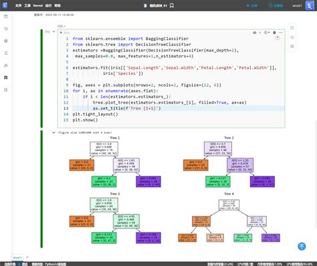Jump to top with the blue arrow button
This screenshot has height=266, width=317.
[x=302, y=246]
